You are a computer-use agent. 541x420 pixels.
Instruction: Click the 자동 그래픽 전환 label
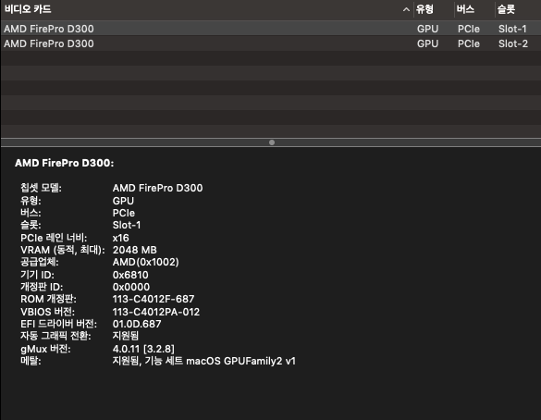[55, 336]
